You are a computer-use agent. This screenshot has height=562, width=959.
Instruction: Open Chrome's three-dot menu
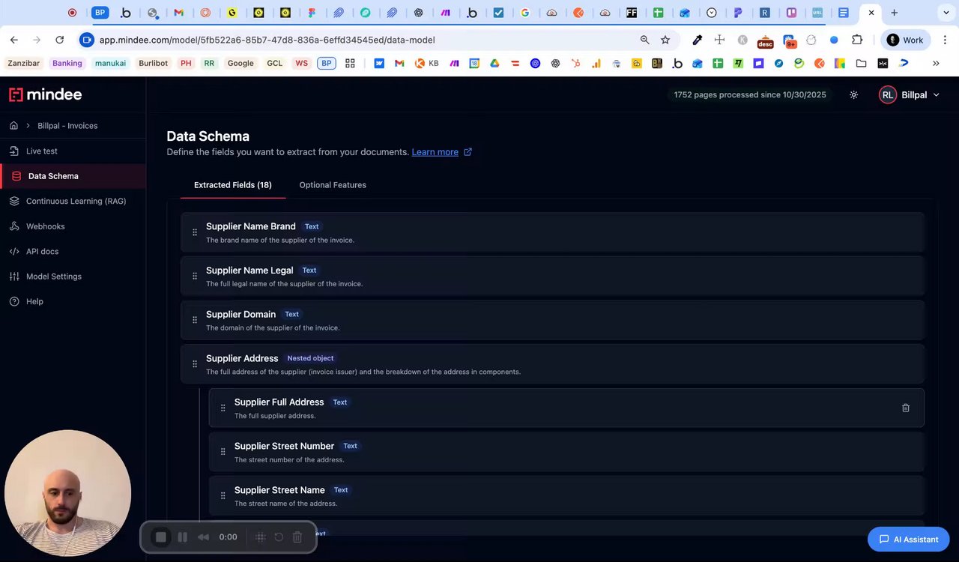click(x=945, y=40)
